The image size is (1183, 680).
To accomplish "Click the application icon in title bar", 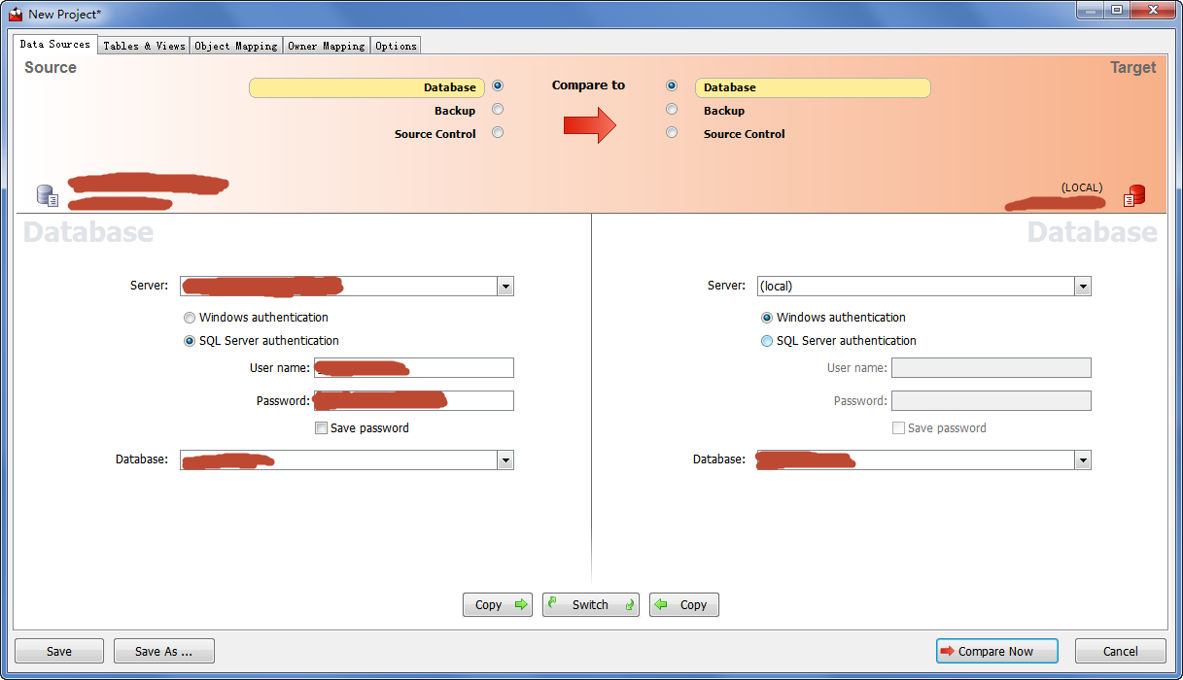I will pos(16,14).
